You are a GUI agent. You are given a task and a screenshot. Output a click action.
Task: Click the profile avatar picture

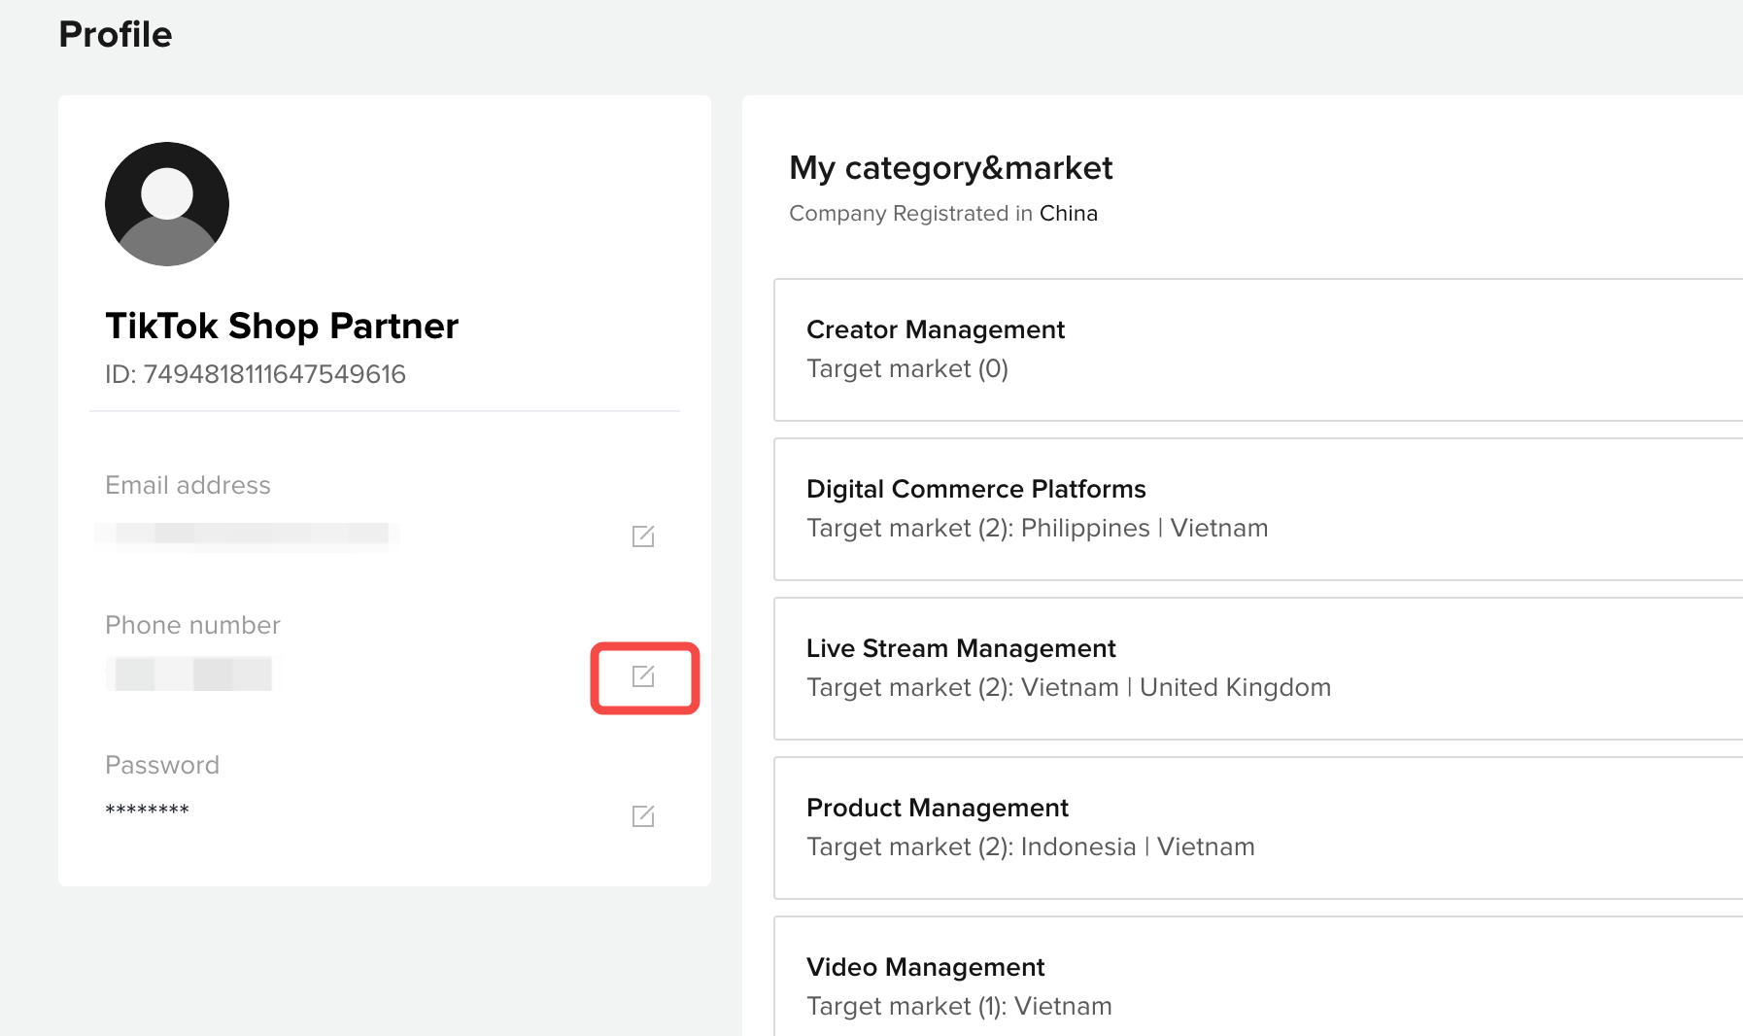click(x=167, y=204)
